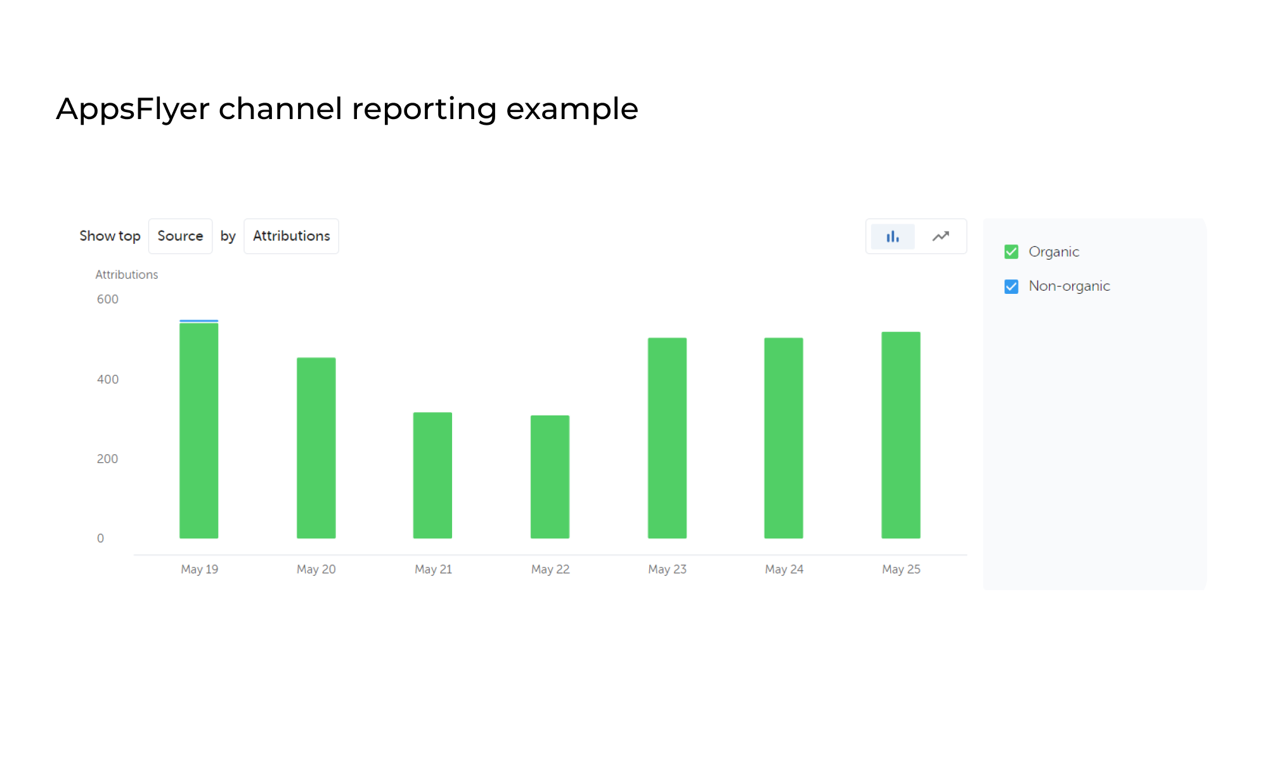Screen dimensions: 1268x760
Task: Click the 400 y-axis value
Action: point(108,379)
